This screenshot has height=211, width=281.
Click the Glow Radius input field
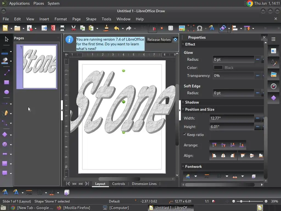234,59
